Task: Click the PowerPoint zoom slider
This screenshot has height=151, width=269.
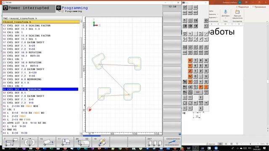Action: click(251, 144)
